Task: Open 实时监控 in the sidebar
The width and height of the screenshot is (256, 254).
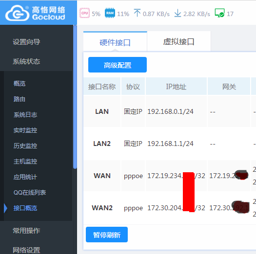Action: coord(25,130)
